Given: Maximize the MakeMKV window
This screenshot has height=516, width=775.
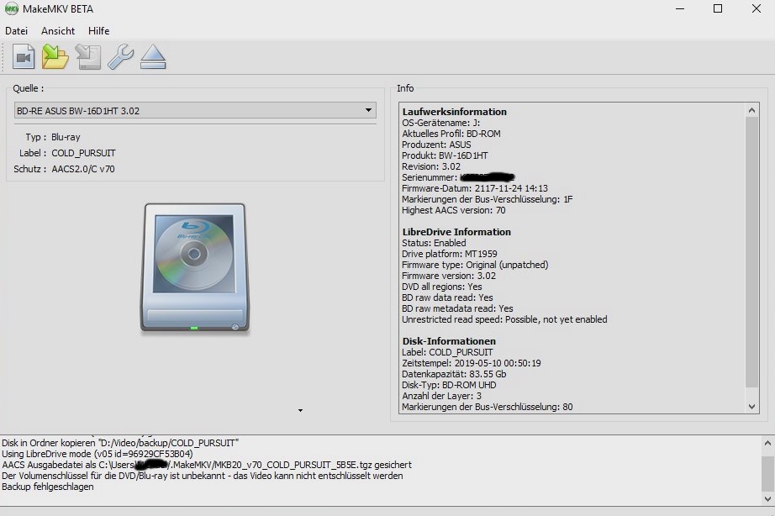Looking at the screenshot, I should pyautogui.click(x=718, y=9).
